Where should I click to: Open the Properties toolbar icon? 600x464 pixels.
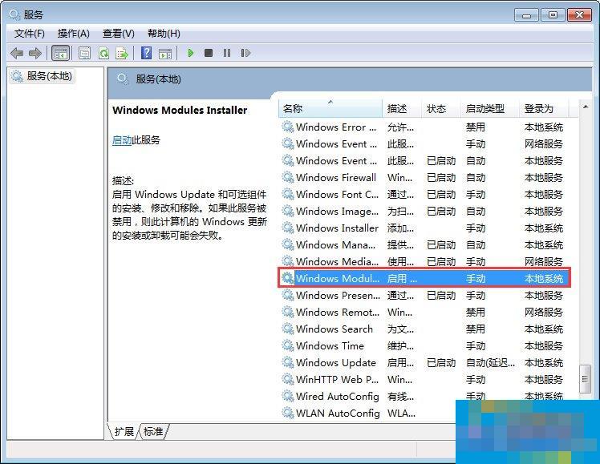click(x=84, y=53)
